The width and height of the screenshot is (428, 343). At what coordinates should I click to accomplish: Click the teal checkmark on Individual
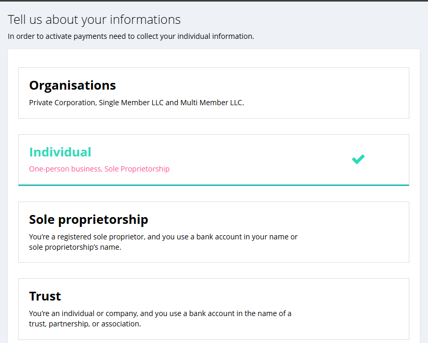click(x=358, y=159)
